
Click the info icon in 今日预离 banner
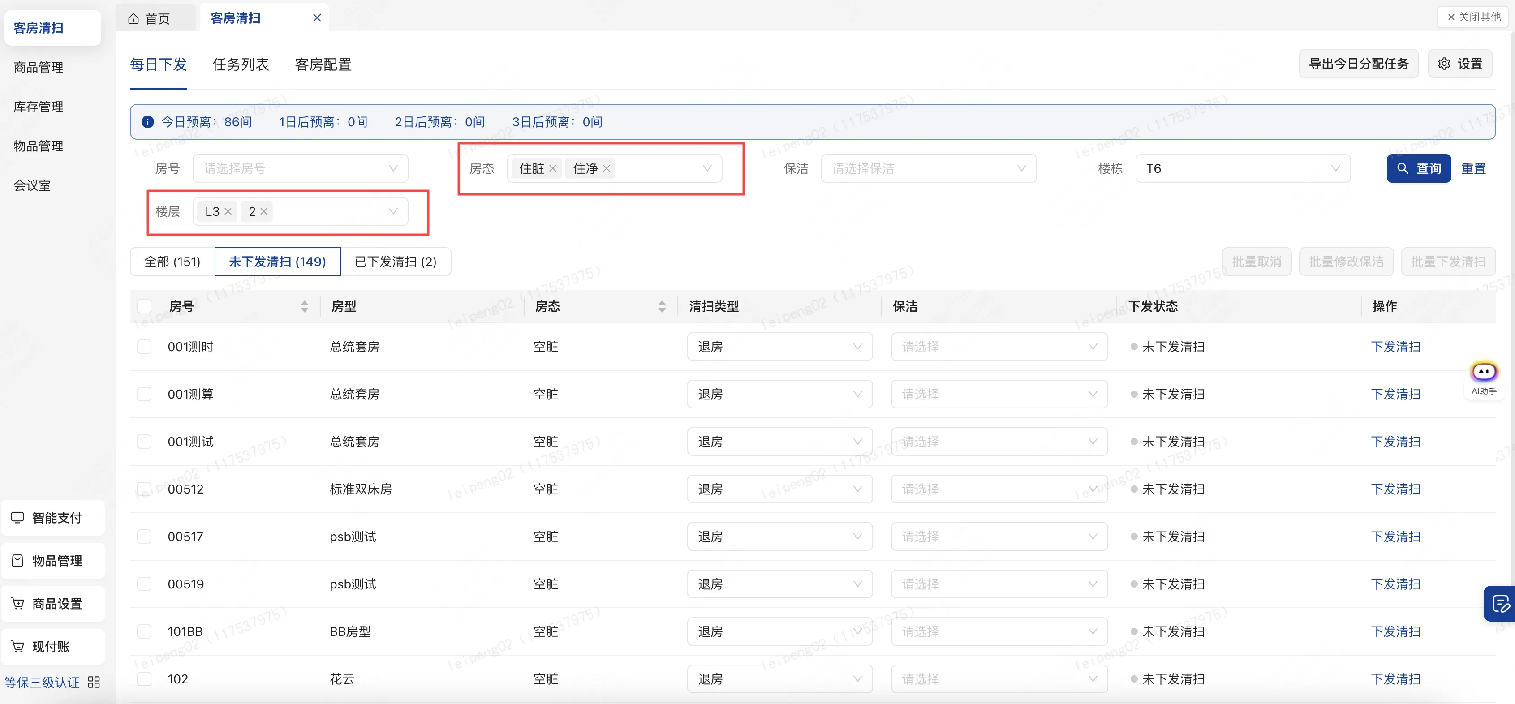[x=148, y=122]
